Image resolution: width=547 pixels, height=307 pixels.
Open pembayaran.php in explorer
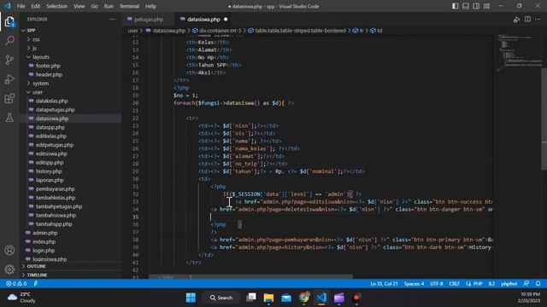pyautogui.click(x=55, y=189)
